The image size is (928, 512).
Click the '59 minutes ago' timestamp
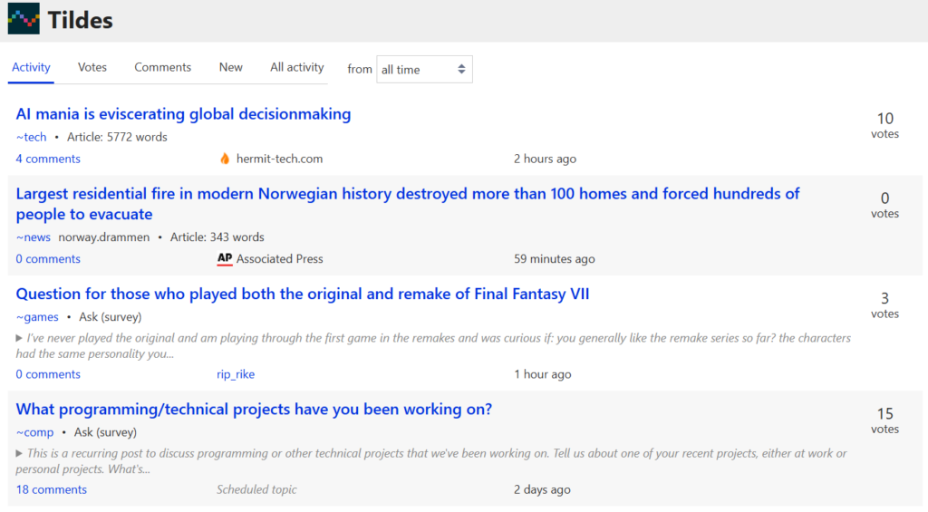point(555,258)
